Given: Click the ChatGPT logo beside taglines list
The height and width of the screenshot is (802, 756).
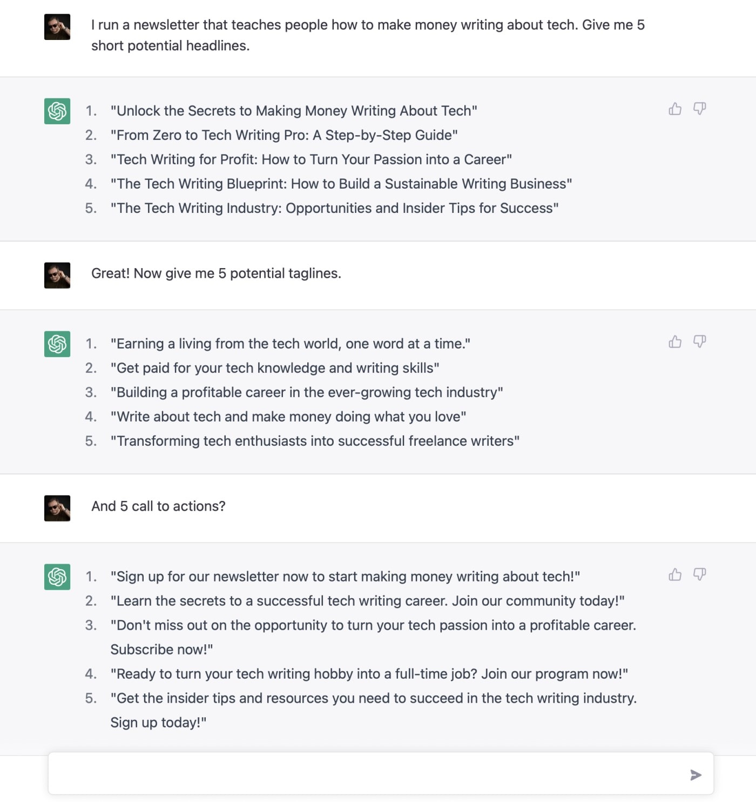Looking at the screenshot, I should (x=57, y=344).
